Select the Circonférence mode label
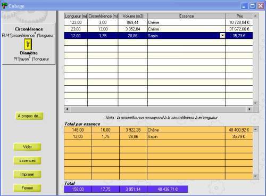This screenshot has height=196, width=266. pos(29,29)
